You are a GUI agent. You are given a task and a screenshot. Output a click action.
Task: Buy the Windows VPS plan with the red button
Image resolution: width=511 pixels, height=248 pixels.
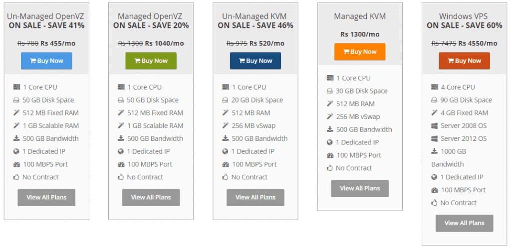(465, 61)
